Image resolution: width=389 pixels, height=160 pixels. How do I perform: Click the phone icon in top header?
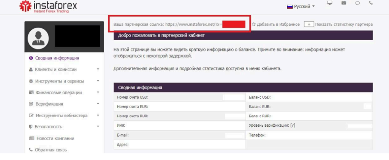(371, 3)
